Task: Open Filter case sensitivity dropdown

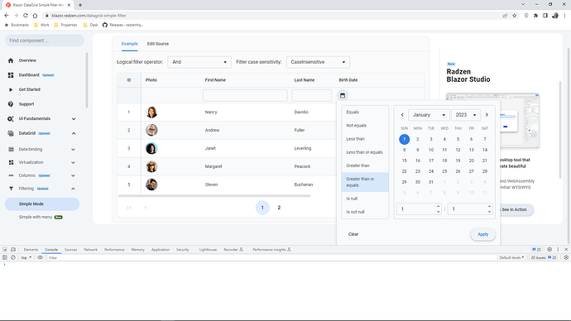Action: 318,62
